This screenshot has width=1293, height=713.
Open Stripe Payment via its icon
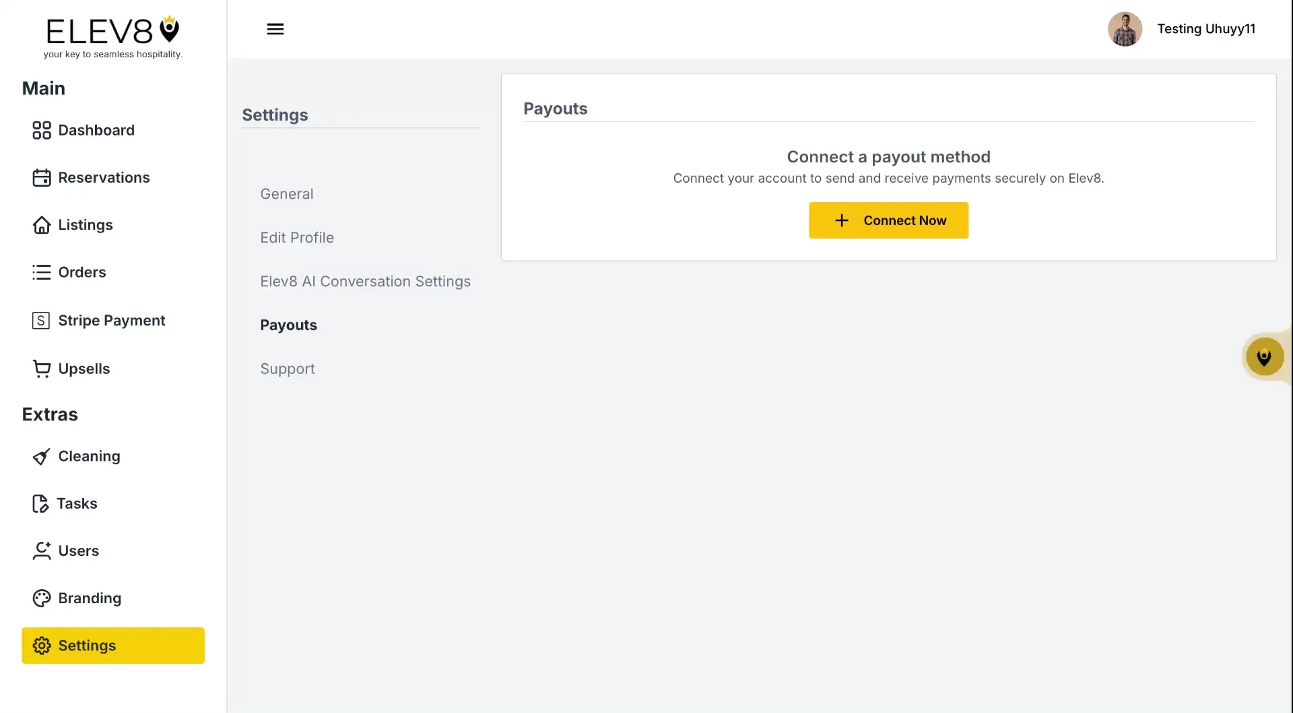pos(41,320)
